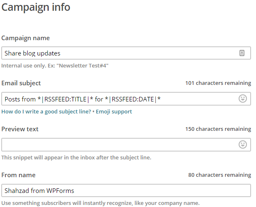Click the 'Email subject' field label
Viewport: 256px width, 207px height.
[21, 83]
